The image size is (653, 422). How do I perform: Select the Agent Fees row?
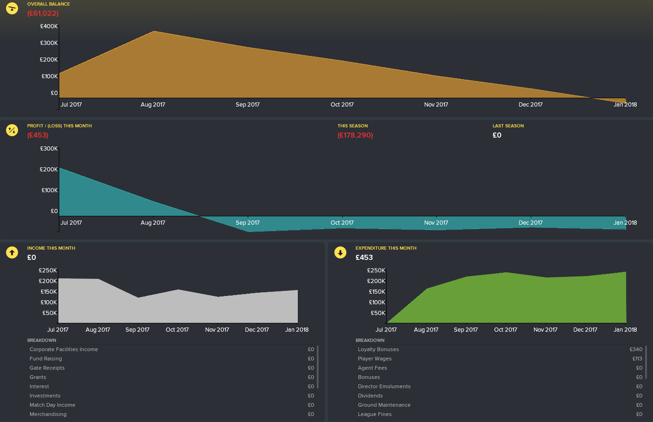[500, 368]
